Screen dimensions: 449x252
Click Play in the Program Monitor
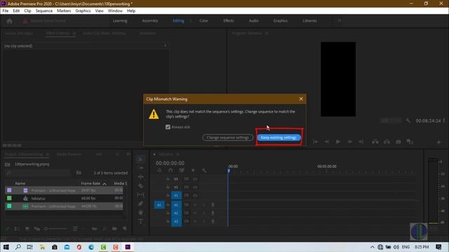(x=338, y=141)
